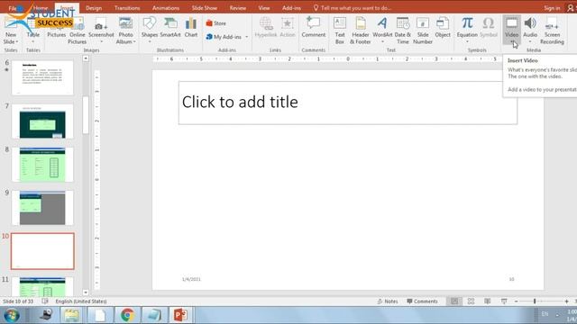Viewport: 577px width, 324px height.
Task: Open the View tab
Action: pyautogui.click(x=264, y=8)
